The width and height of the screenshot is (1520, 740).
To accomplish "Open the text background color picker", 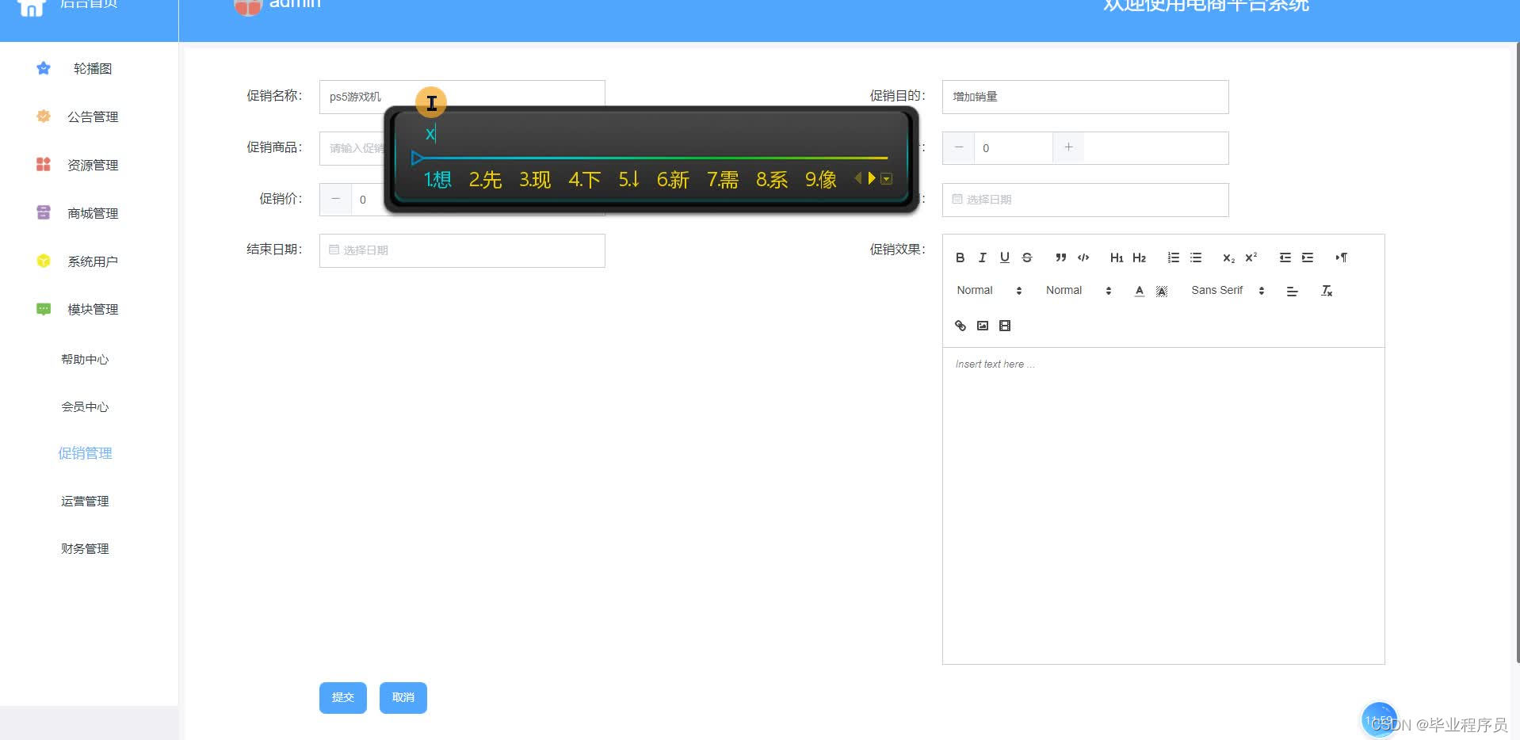I will tap(1162, 291).
